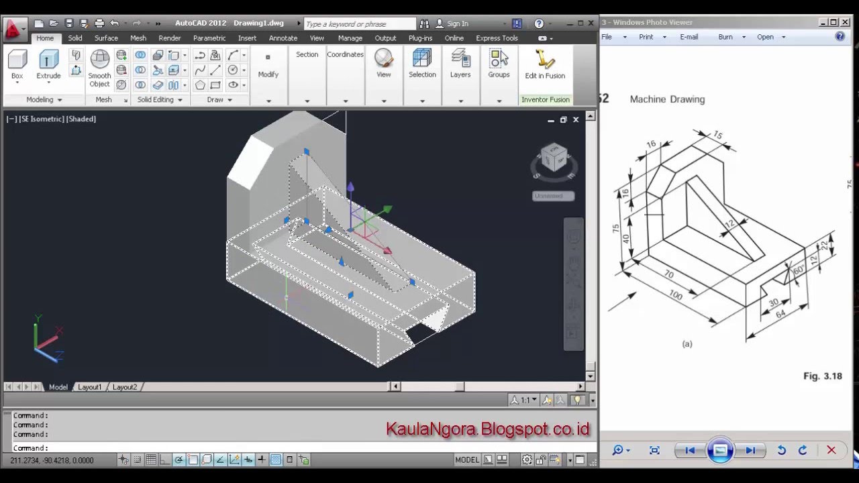Toggle ortho mode in the status bar

pos(165,460)
